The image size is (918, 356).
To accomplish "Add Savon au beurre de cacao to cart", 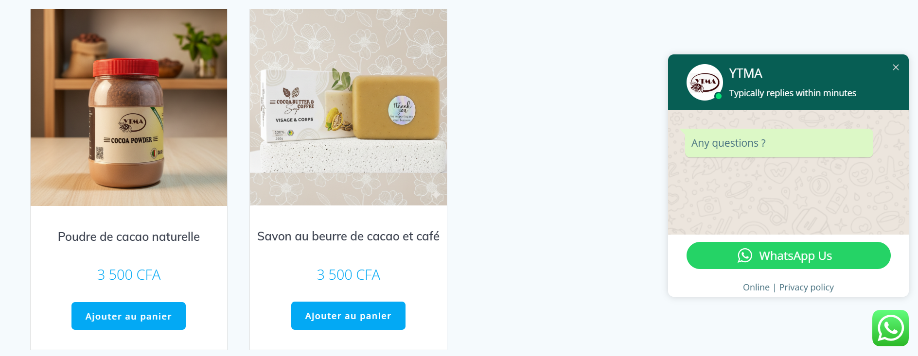I will point(348,316).
